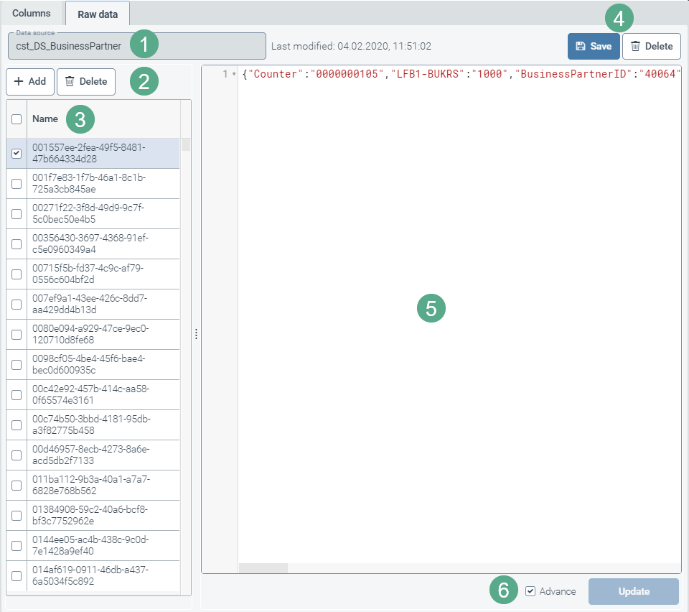Check the row 001f7e83-1f7b-46a1 checkbox

point(17,183)
